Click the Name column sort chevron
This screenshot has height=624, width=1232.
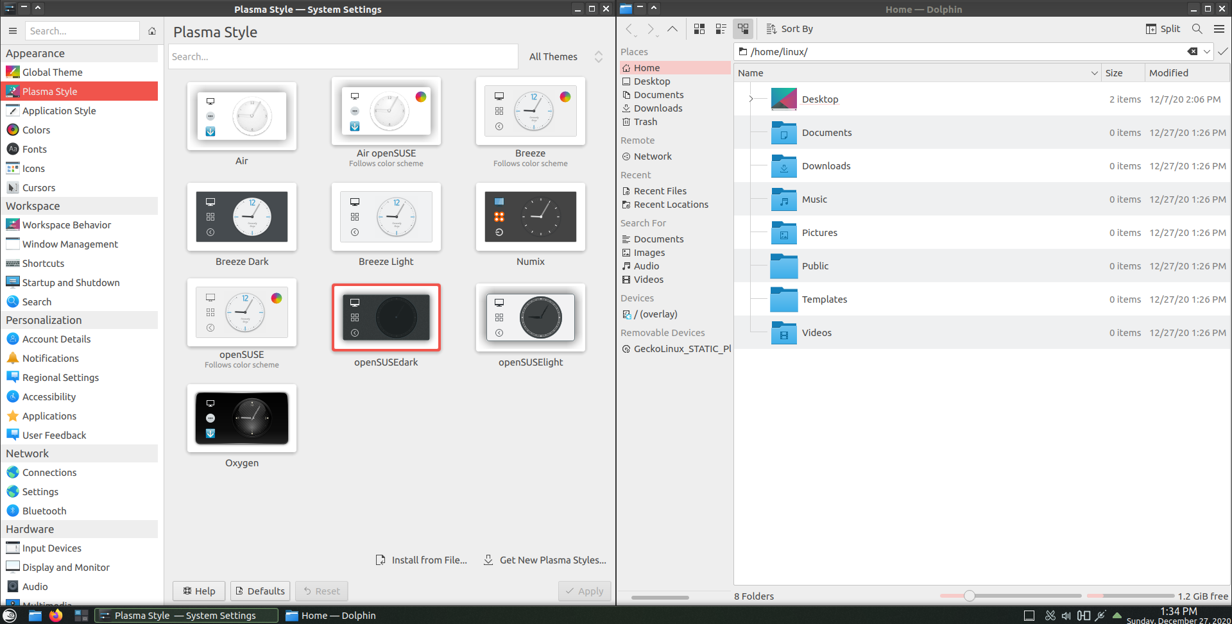click(x=1094, y=73)
